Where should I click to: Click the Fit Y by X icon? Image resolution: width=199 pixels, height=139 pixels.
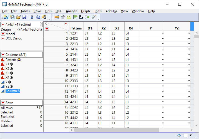pyautogui.click(x=81, y=17)
